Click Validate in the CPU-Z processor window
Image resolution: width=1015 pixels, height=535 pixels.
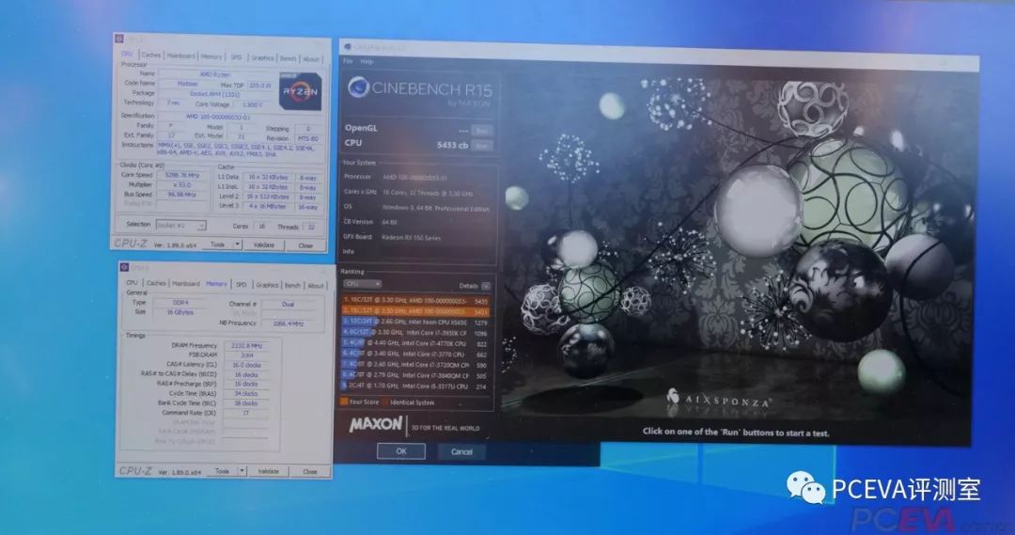pyautogui.click(x=263, y=244)
